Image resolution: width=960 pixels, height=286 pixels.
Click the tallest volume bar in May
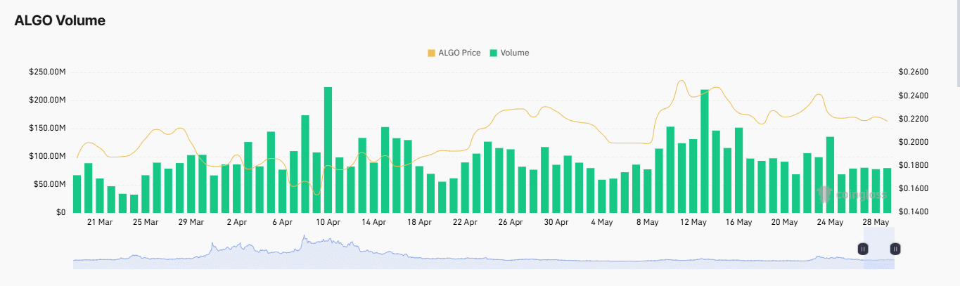pos(705,151)
